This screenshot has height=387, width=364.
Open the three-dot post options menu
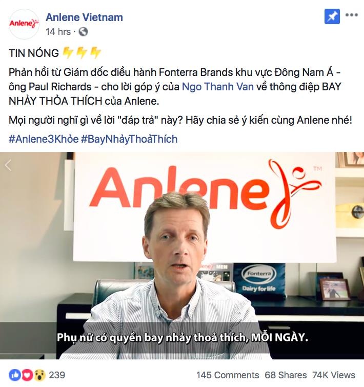351,15
